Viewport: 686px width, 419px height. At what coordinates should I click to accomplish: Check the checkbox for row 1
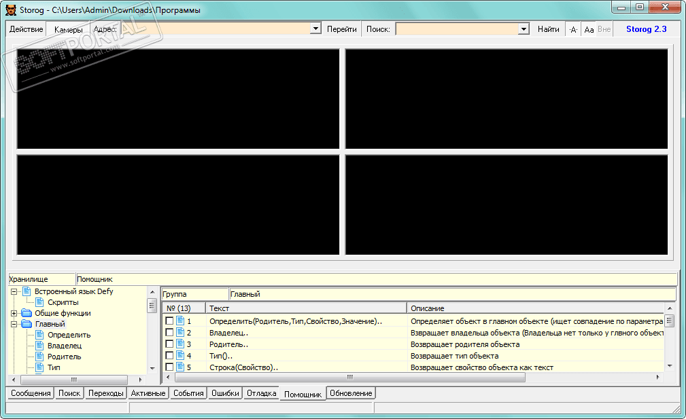tap(169, 321)
